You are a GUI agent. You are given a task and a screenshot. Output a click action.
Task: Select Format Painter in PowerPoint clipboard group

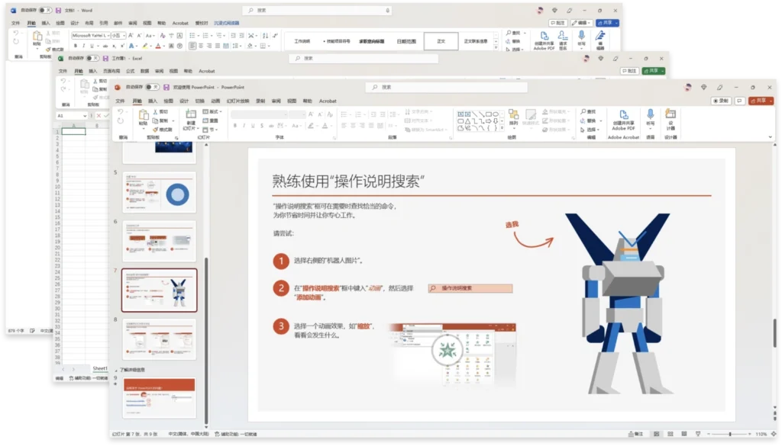click(x=163, y=130)
